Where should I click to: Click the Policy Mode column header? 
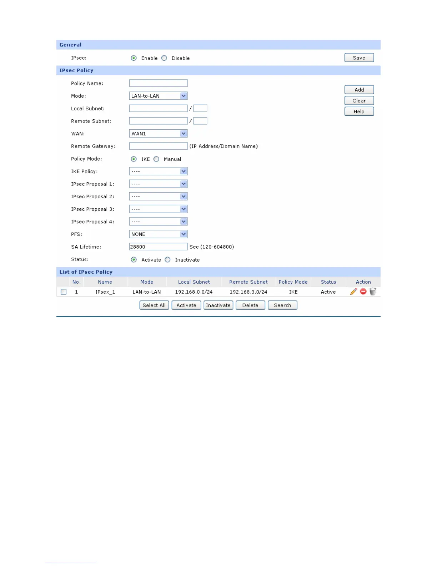click(293, 282)
